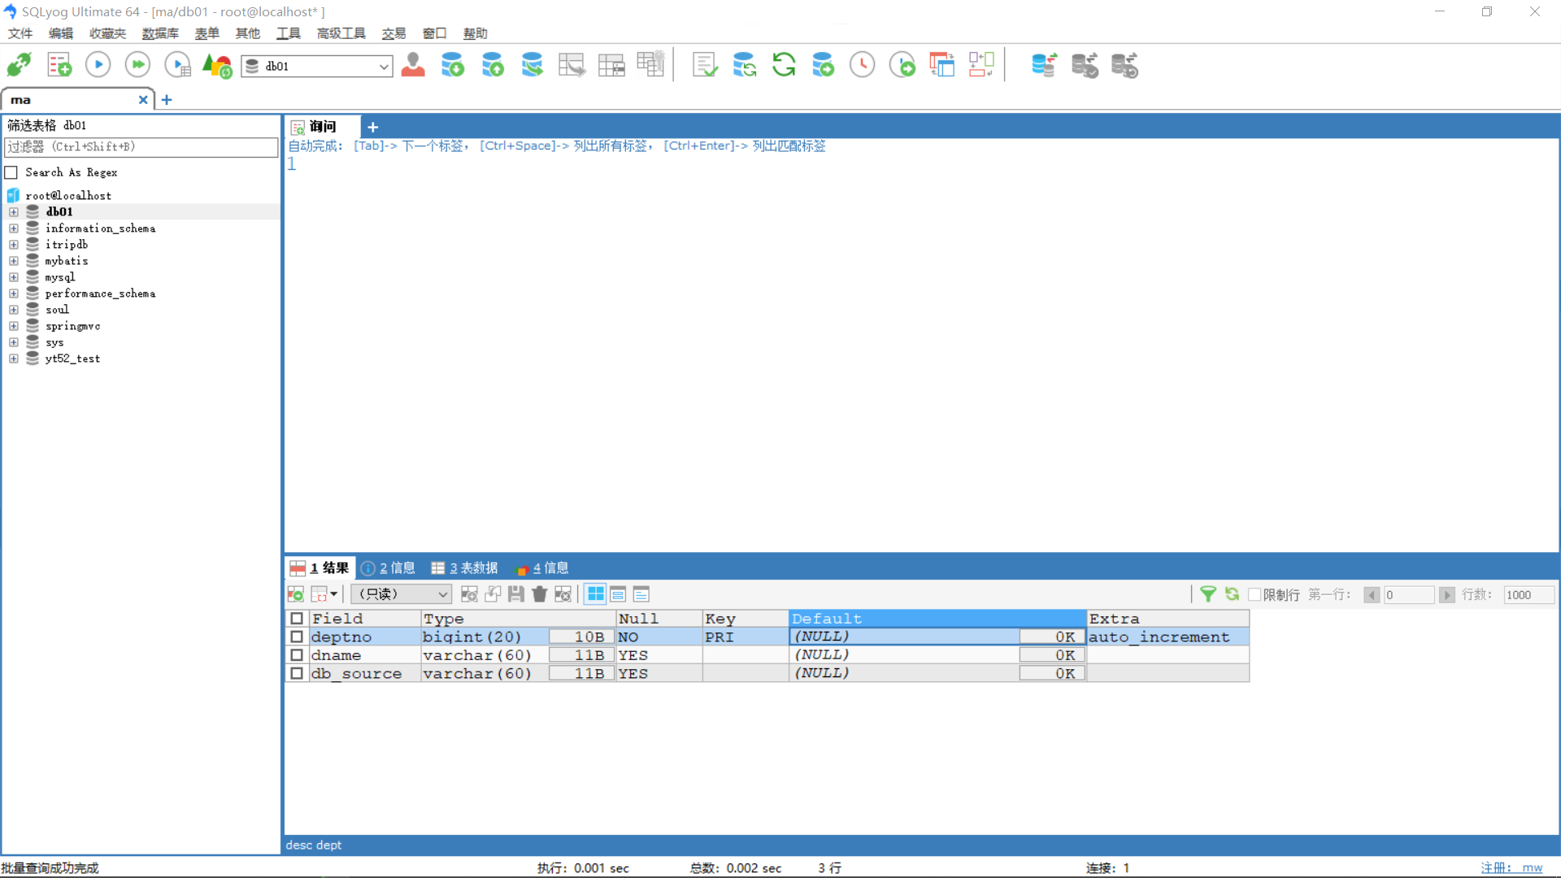The width and height of the screenshot is (1561, 878).
Task: Click the green refresh arrows toolbar icon
Action: (x=784, y=65)
